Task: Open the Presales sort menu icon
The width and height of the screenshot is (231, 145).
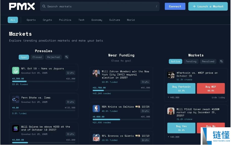Action: (66, 57)
